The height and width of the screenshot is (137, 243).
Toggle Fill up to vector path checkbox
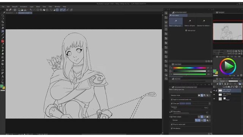tap(172, 124)
